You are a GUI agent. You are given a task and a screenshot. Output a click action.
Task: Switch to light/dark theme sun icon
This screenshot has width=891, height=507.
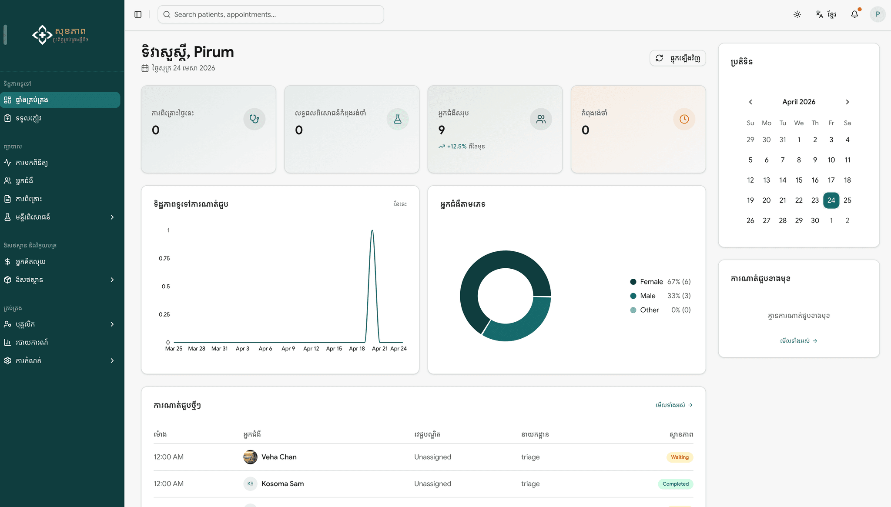tap(797, 14)
